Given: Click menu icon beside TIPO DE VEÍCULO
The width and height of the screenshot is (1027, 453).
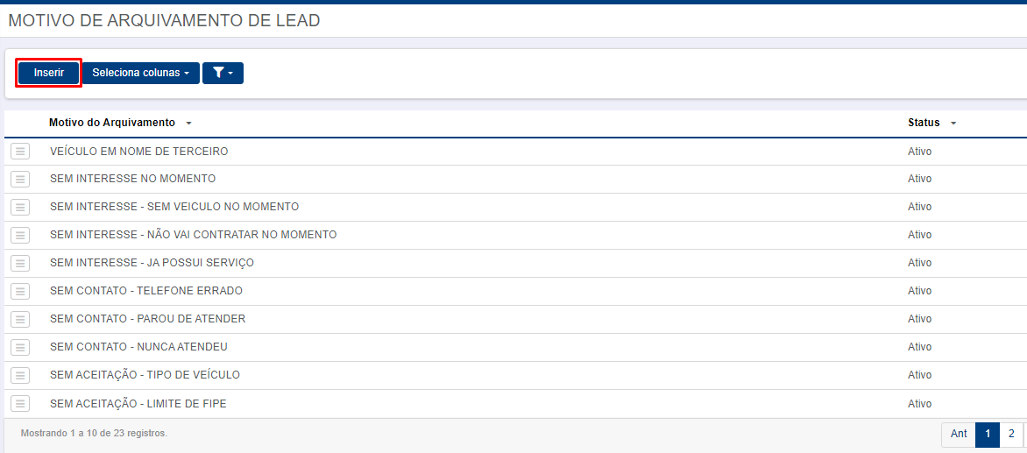Looking at the screenshot, I should point(20,375).
